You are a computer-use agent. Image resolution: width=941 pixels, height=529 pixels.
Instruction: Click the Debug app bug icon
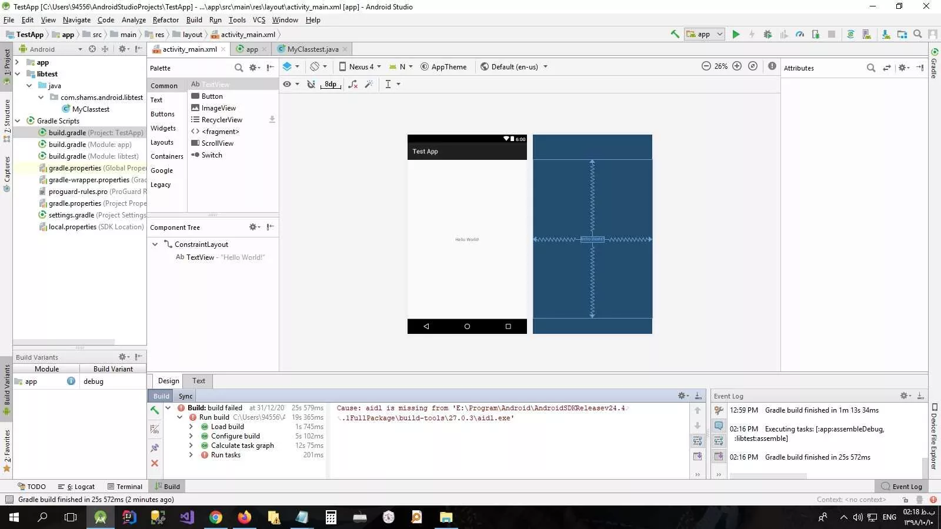pos(768,34)
